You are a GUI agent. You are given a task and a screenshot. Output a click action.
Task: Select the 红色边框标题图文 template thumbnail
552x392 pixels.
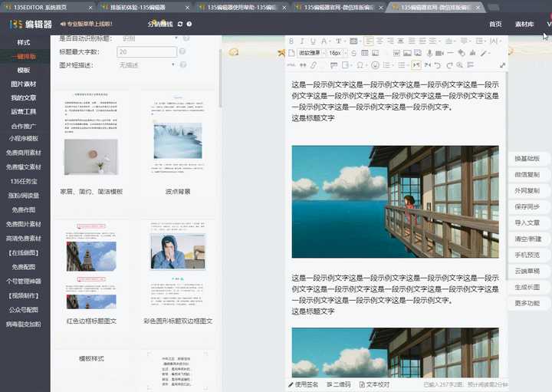tap(91, 273)
